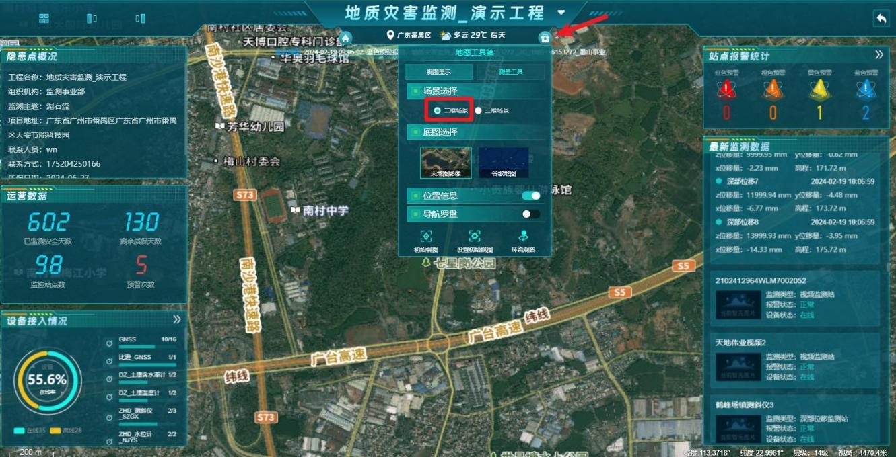Screen dimensions: 896x457
Task: Click the 设置初始视图 icon
Action: 475,237
